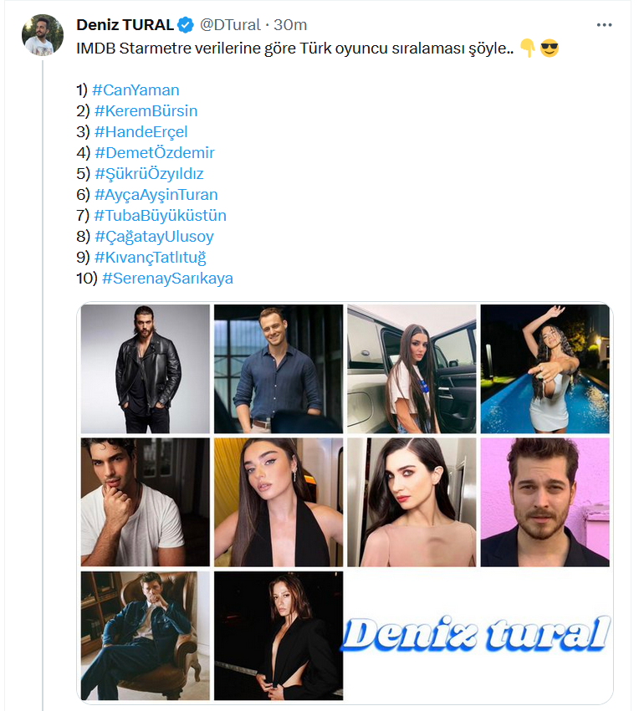Click the #ÇağatayUlusoy hashtag
Image resolution: width=644 pixels, height=711 pixels.
[154, 237]
